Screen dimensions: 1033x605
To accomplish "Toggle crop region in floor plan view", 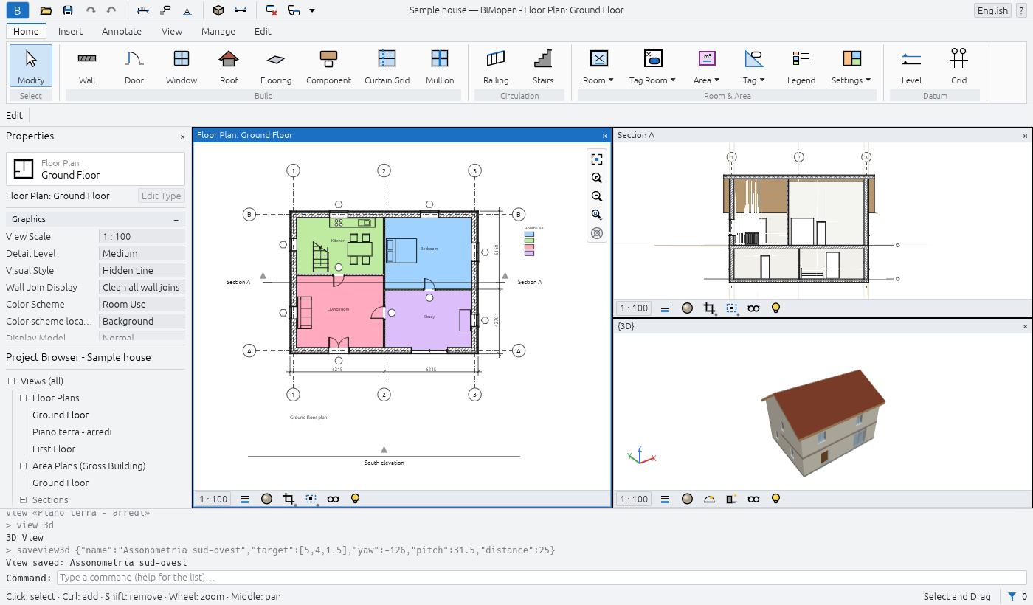I will click(x=289, y=499).
